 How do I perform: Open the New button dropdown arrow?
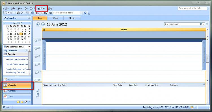point(14,13)
